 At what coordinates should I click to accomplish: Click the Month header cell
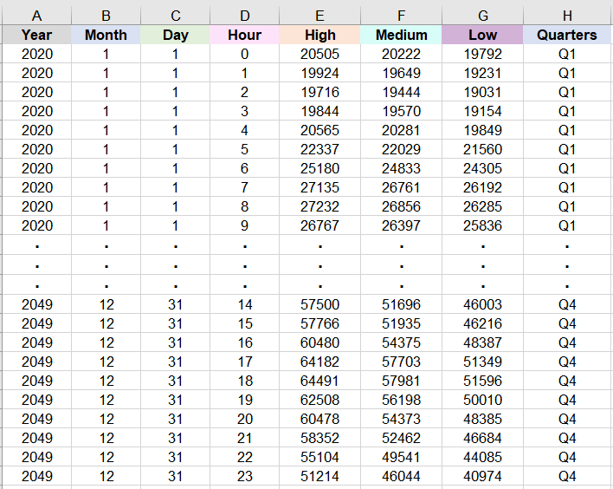[106, 35]
